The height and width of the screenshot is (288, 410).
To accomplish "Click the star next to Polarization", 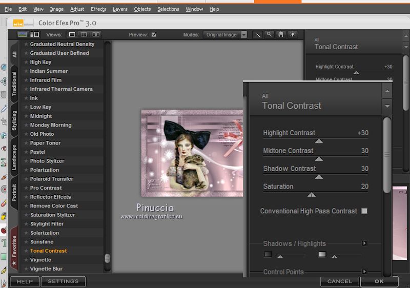I will tap(26, 170).
